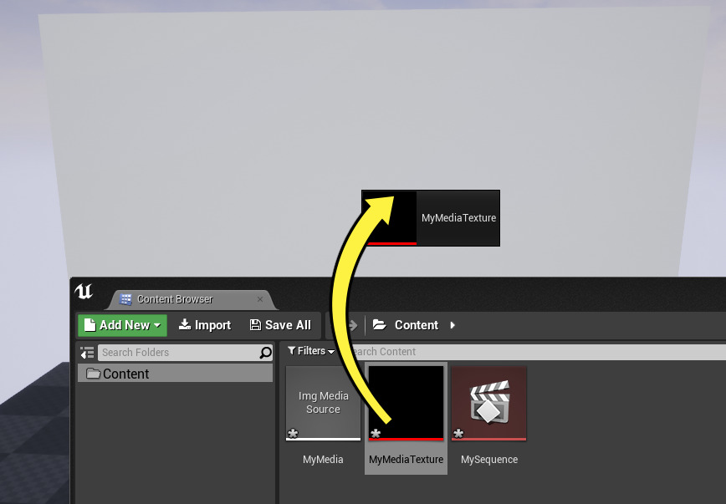This screenshot has width=726, height=504.
Task: Click the Import button
Action: pyautogui.click(x=205, y=325)
